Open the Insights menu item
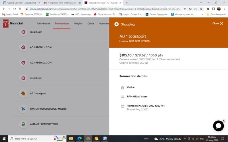This screenshot has height=142, width=228. coord(78,24)
